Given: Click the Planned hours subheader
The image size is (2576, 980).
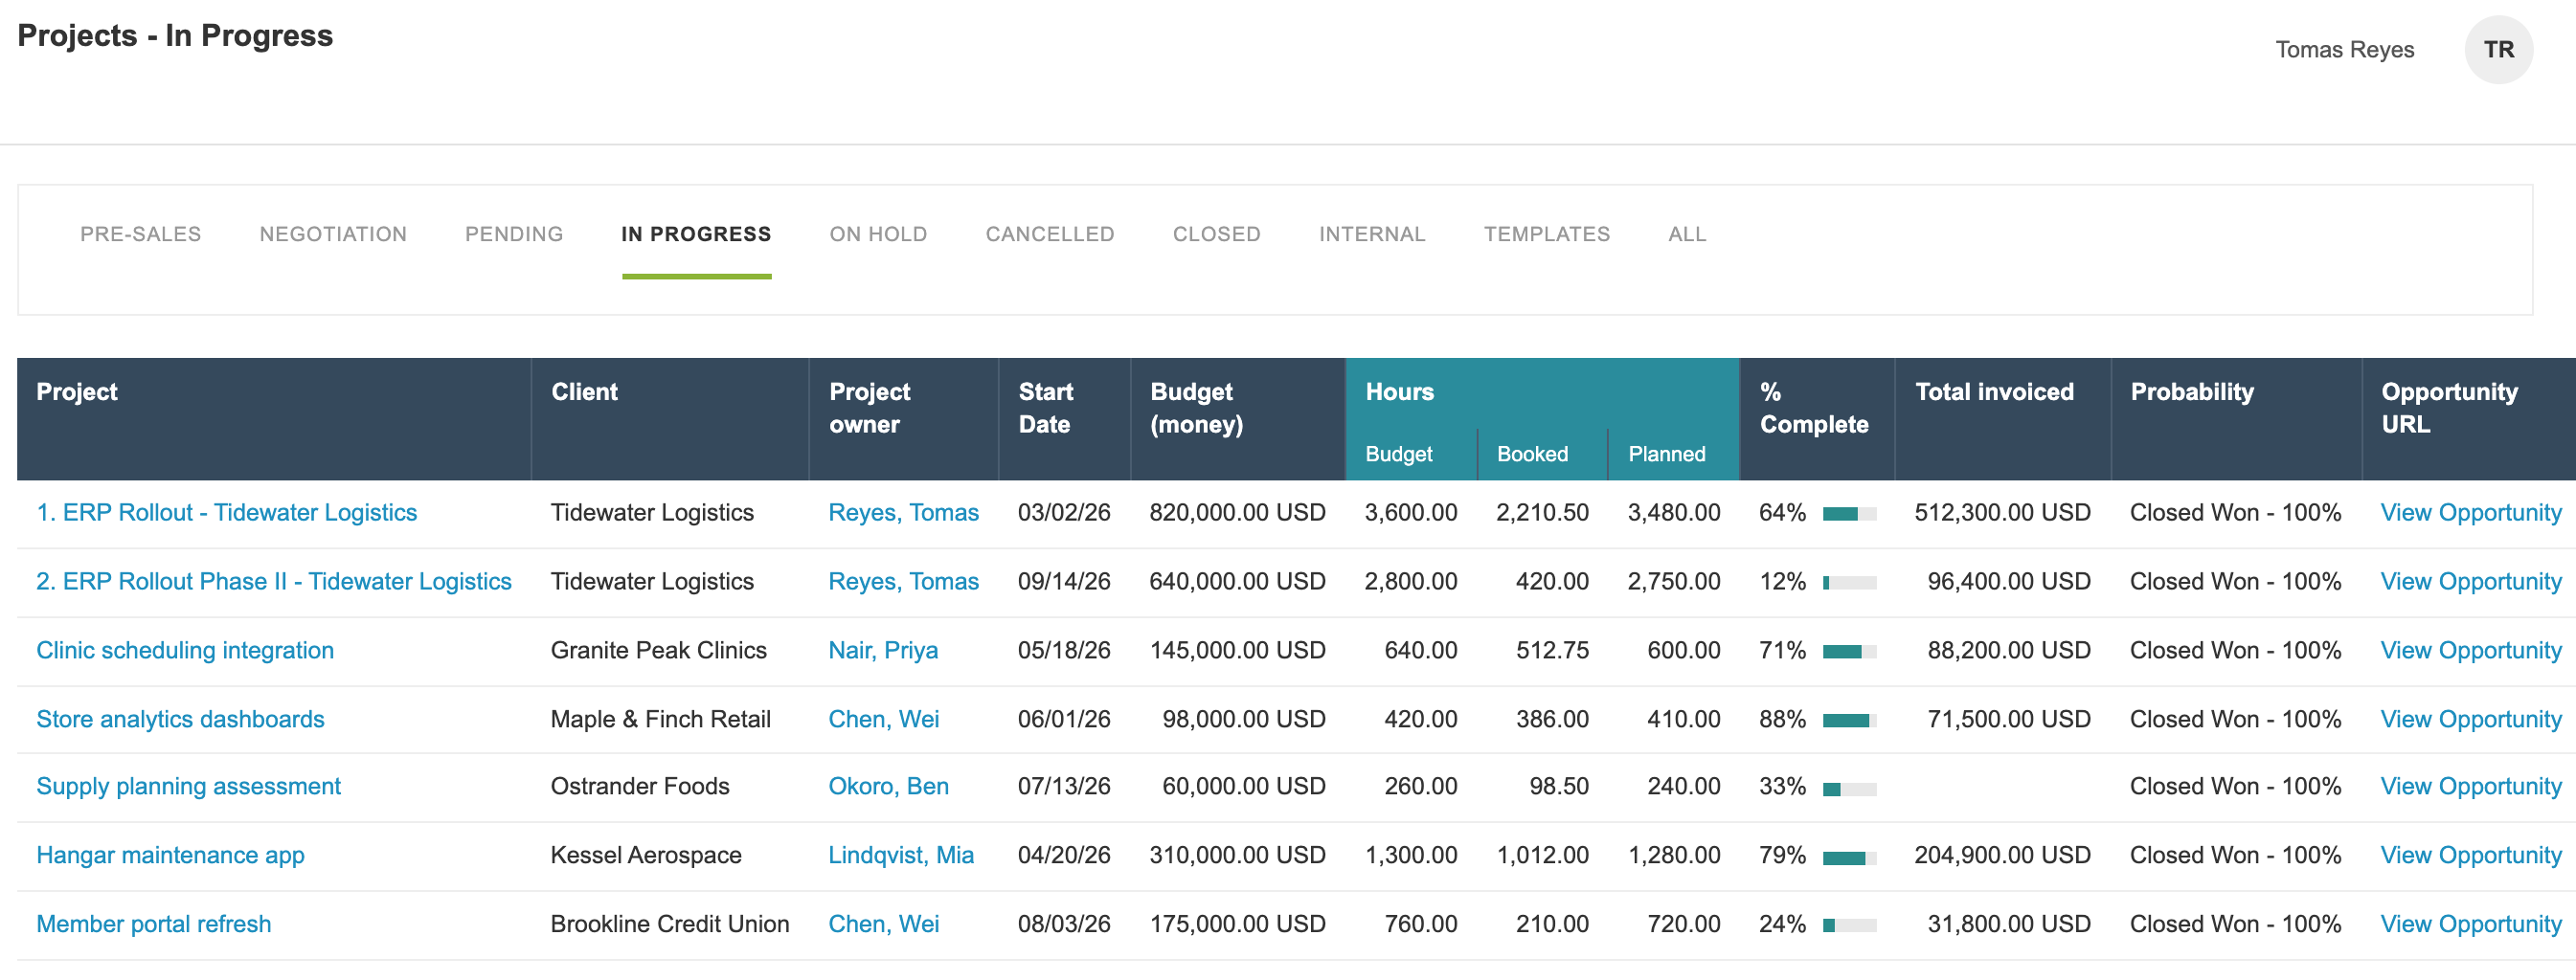Looking at the screenshot, I should point(1666,454).
